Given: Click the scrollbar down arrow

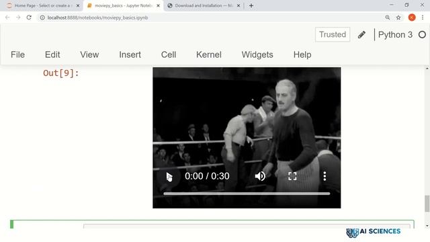Looking at the screenshot, I should pos(427,226).
